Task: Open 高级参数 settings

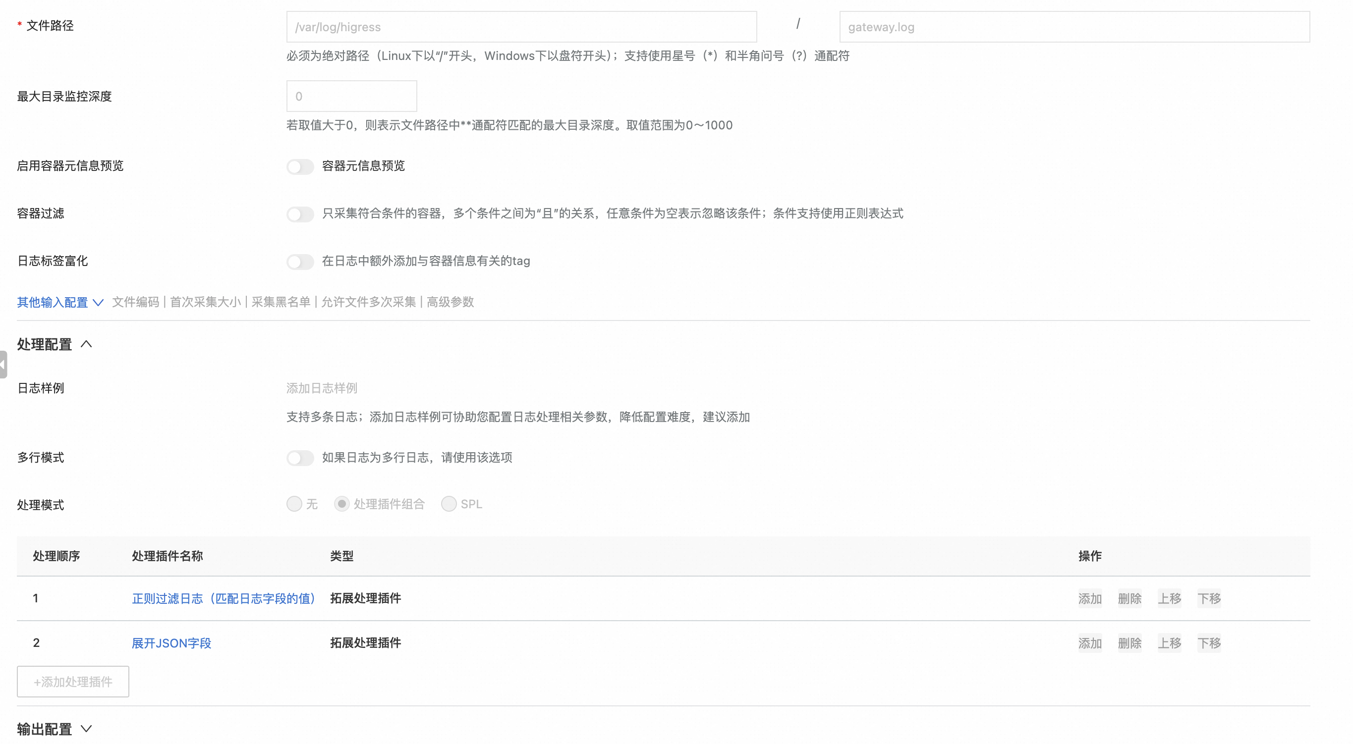Action: [x=450, y=302]
